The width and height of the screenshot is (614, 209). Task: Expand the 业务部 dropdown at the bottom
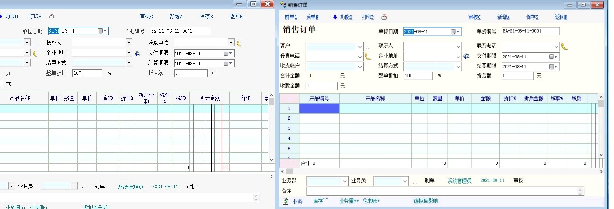pos(345,181)
